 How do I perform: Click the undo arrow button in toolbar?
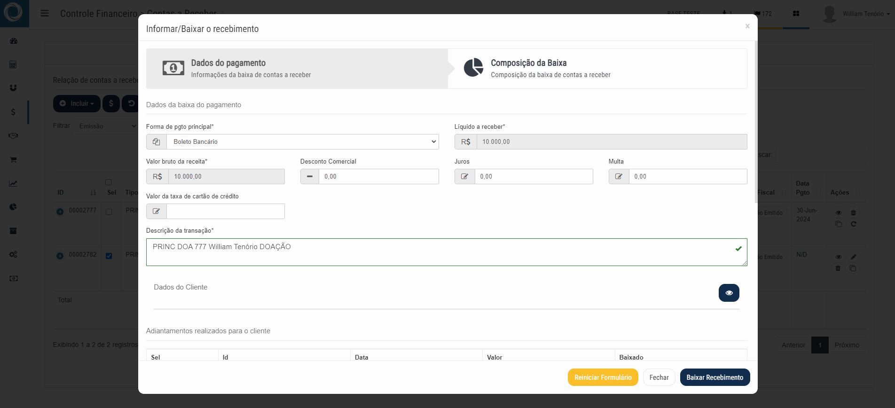click(x=131, y=103)
